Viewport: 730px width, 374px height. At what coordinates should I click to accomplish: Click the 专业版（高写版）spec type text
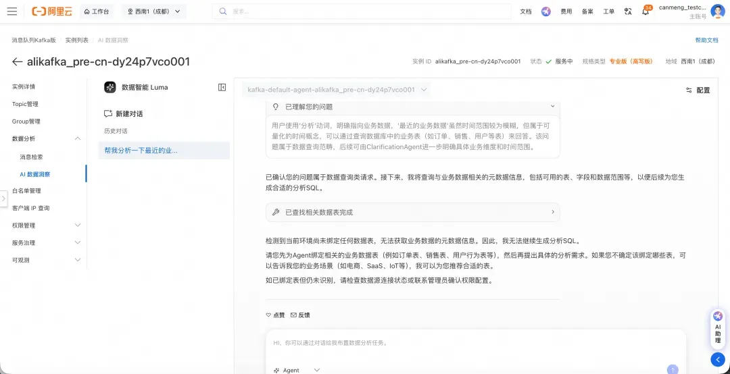click(x=631, y=61)
